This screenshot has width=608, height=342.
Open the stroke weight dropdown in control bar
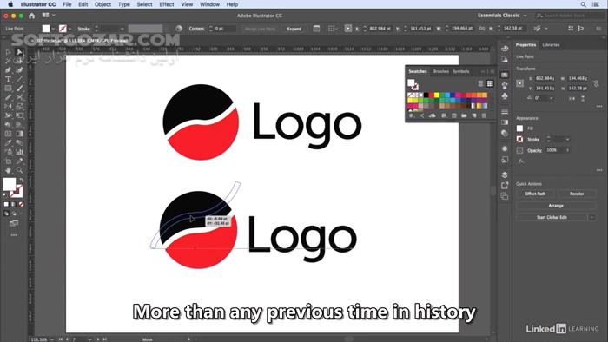[122, 29]
